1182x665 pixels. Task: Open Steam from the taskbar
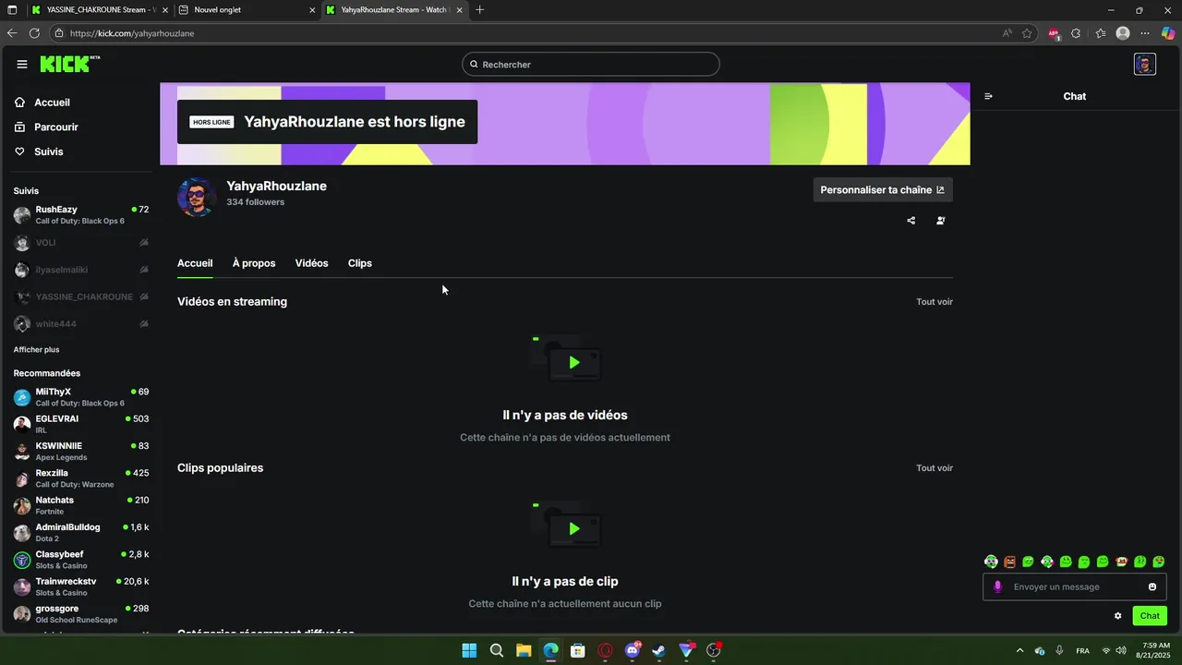(658, 650)
